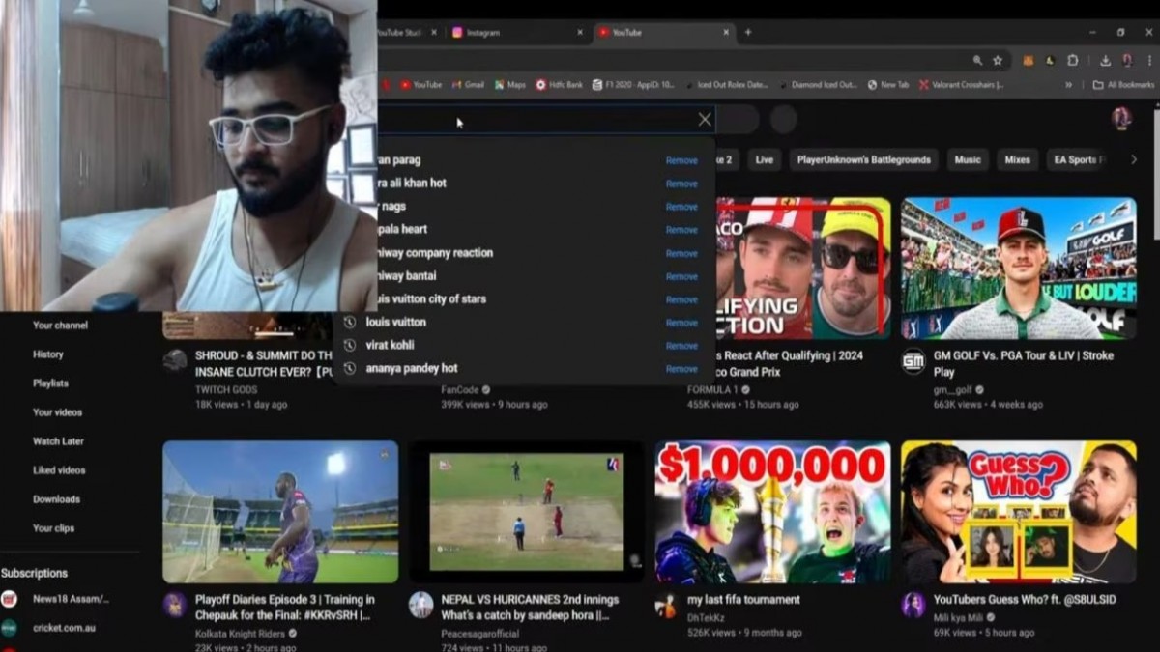Open the Chrome three-dot menu
Viewport: 1160px width, 652px height.
[1149, 60]
